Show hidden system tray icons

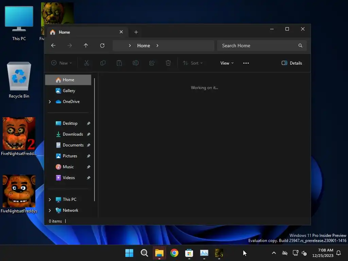tap(274, 253)
